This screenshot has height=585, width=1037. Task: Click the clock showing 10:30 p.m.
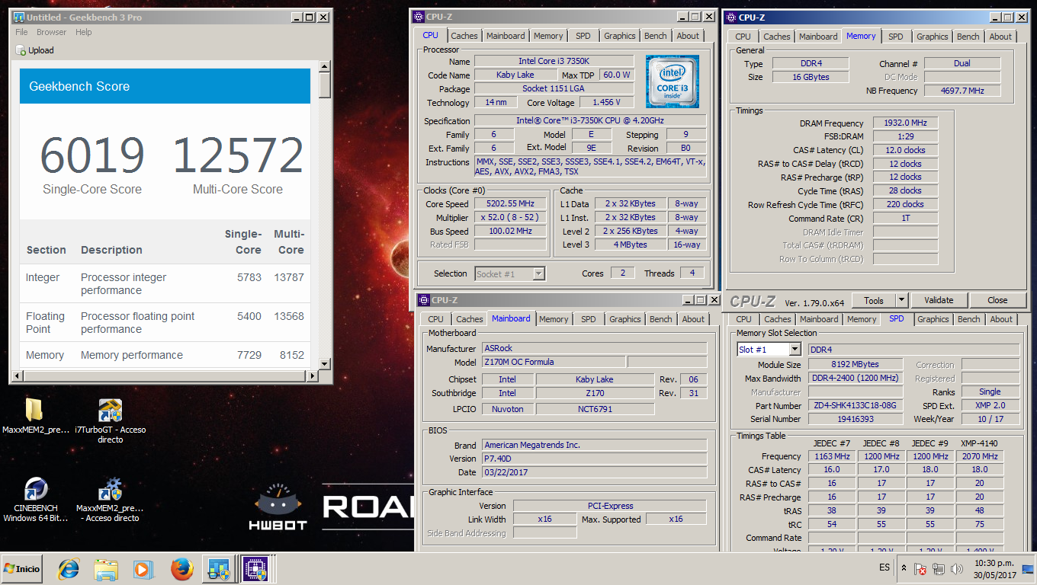coord(995,563)
